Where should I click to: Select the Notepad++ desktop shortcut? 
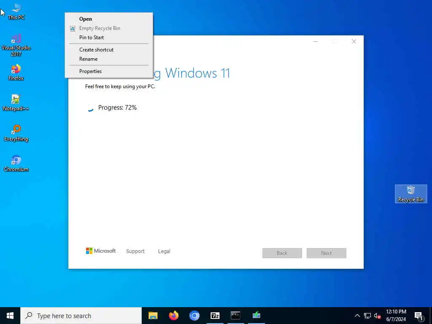click(x=16, y=103)
